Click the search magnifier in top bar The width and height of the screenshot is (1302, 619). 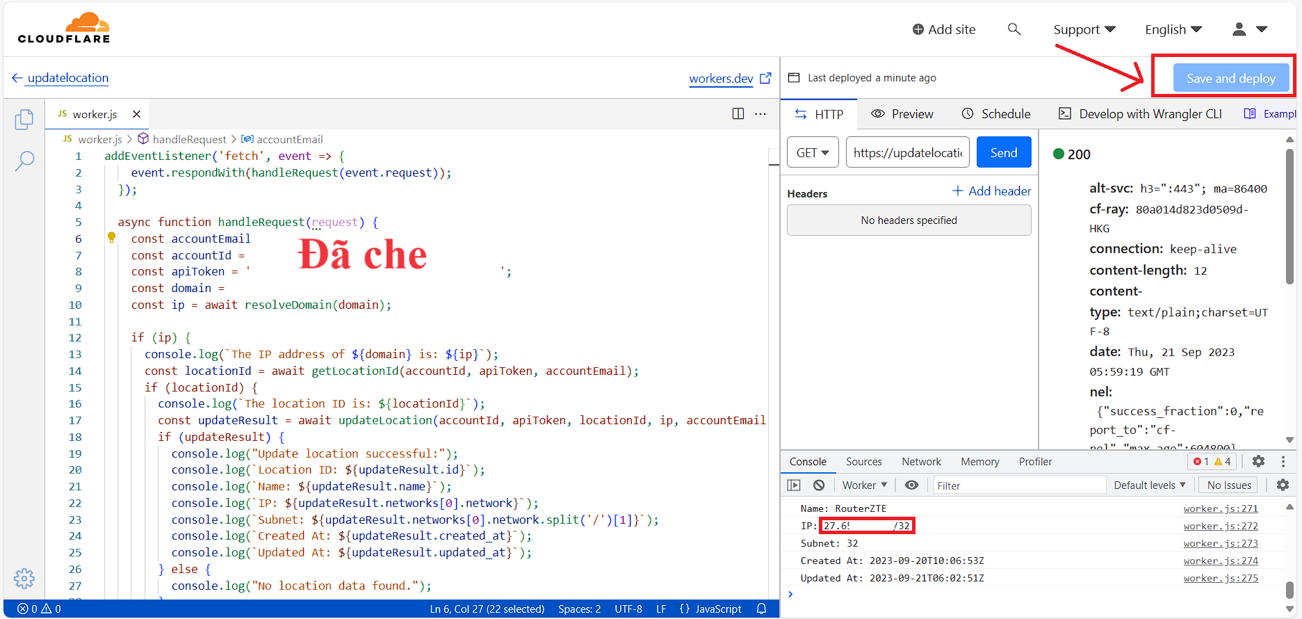(1014, 29)
